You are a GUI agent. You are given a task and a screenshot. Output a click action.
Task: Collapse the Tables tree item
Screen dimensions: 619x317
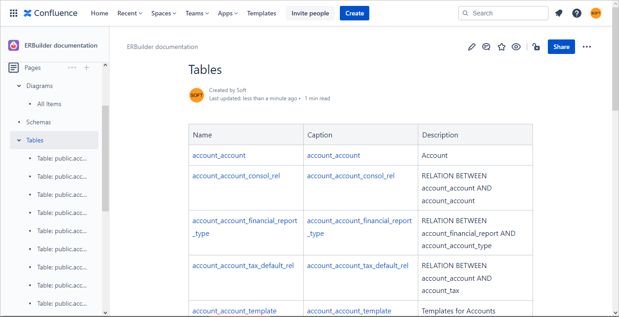coord(19,140)
